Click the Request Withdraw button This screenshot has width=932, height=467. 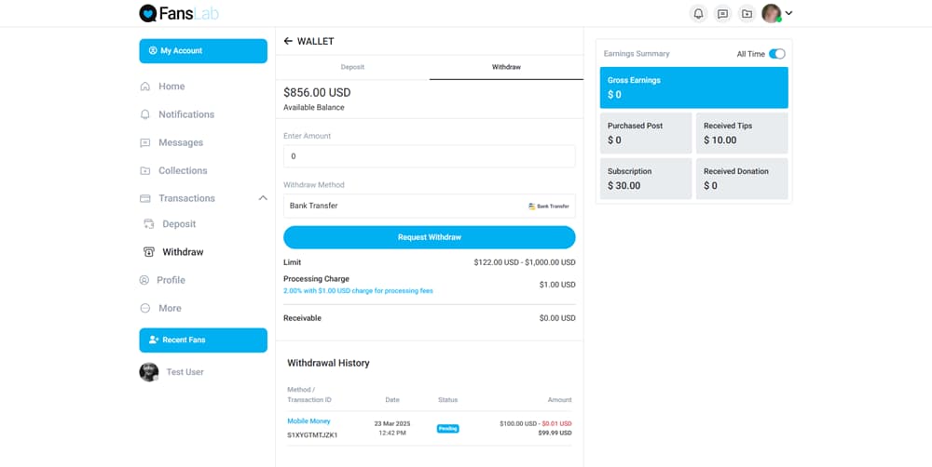429,237
